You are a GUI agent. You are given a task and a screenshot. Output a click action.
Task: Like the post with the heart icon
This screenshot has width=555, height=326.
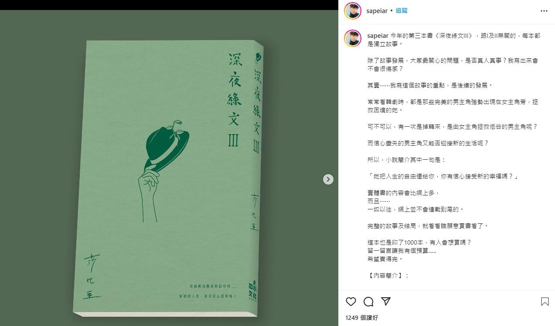tap(351, 302)
